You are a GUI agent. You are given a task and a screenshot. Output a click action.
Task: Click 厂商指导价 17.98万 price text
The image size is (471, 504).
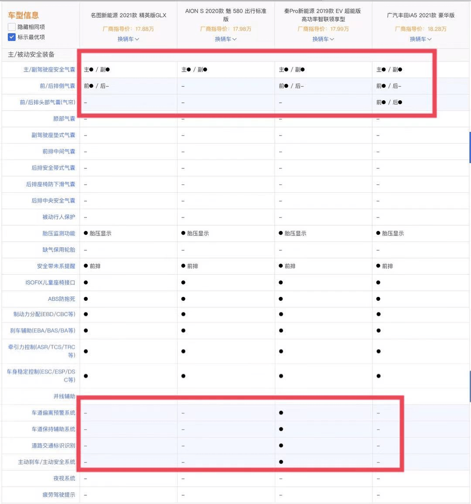226,29
